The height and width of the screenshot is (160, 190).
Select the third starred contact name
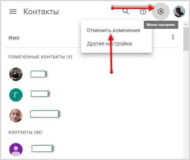[x=44, y=114]
